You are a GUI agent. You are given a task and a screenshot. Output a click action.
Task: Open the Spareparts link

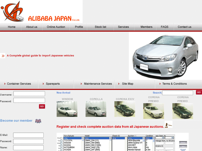[x=53, y=84]
